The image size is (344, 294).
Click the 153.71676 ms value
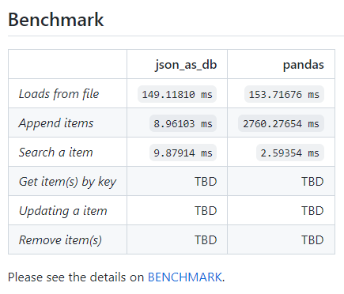pos(284,94)
